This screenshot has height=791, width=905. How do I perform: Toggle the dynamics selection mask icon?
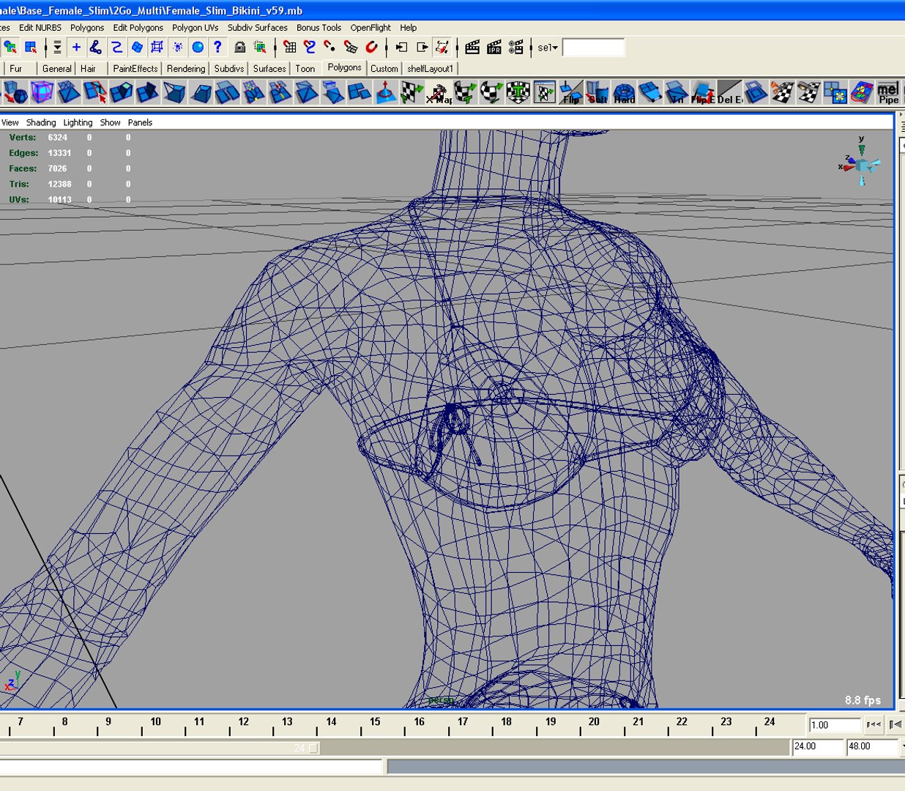[177, 48]
